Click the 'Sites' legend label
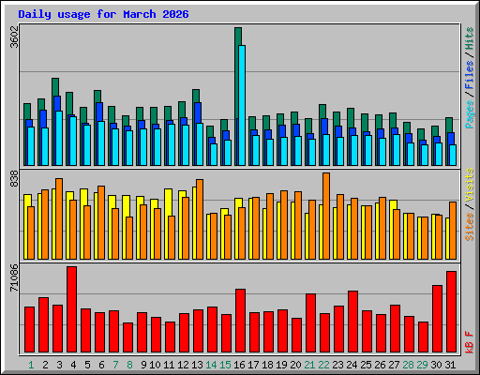480x375 pixels. (470, 227)
